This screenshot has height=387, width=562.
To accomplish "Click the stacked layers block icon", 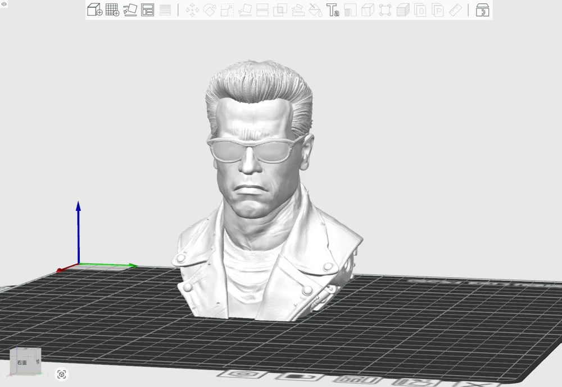I will tap(403, 10).
